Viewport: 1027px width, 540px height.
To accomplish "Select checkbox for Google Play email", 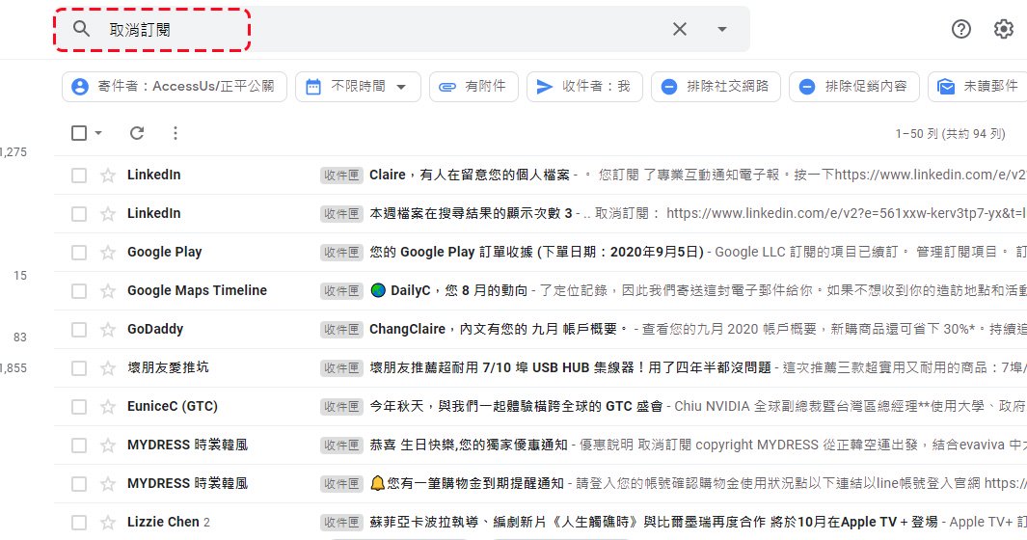I will pyautogui.click(x=79, y=253).
